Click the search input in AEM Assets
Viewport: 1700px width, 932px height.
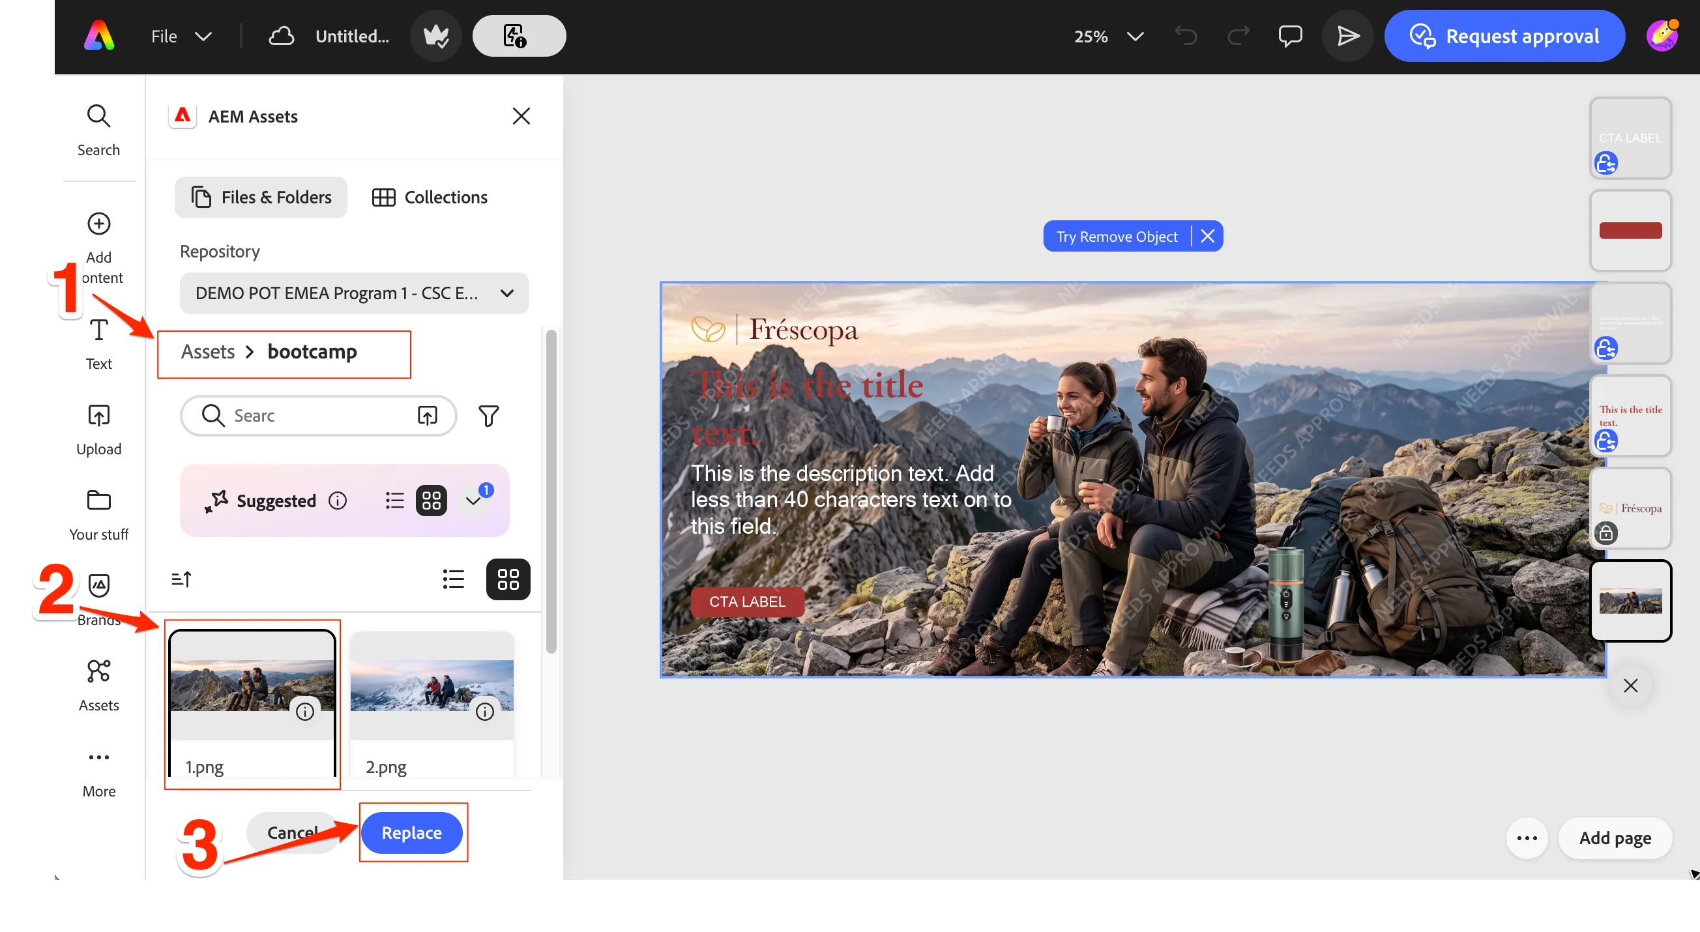pos(317,415)
